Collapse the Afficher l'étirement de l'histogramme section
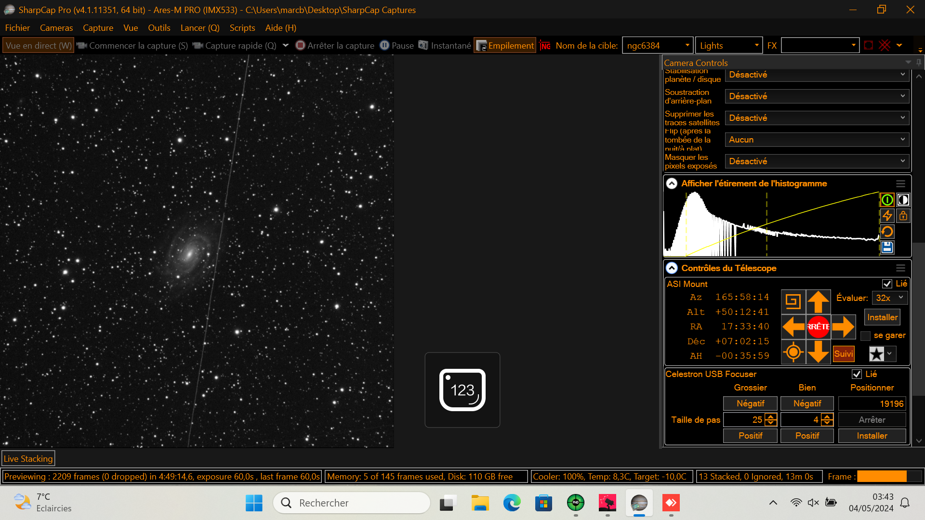Viewport: 925px width, 520px height. tap(672, 184)
